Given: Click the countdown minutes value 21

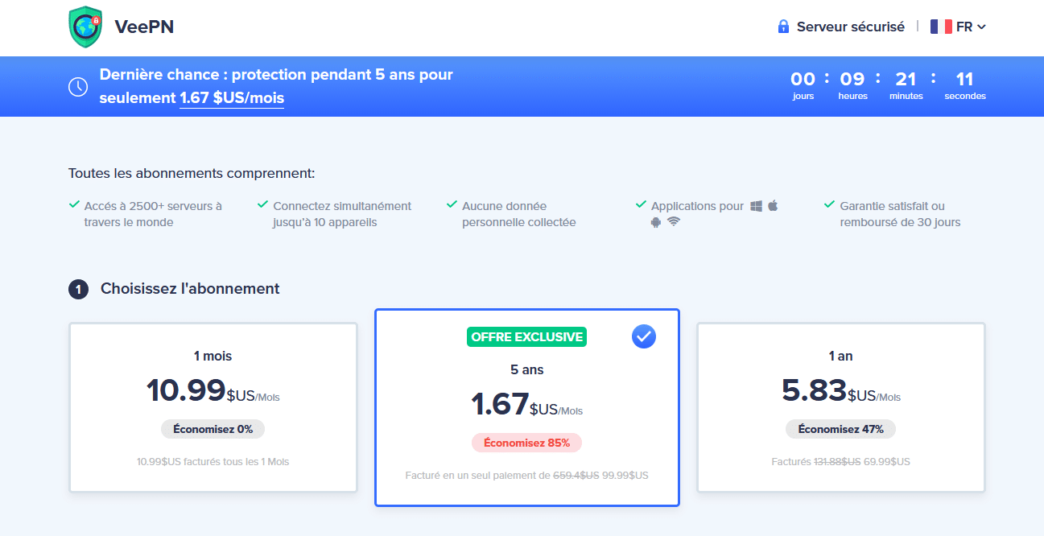Looking at the screenshot, I should (906, 79).
